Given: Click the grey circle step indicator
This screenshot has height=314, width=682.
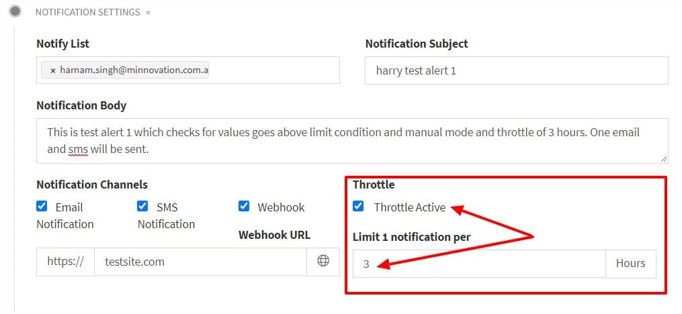Looking at the screenshot, I should 15,11.
